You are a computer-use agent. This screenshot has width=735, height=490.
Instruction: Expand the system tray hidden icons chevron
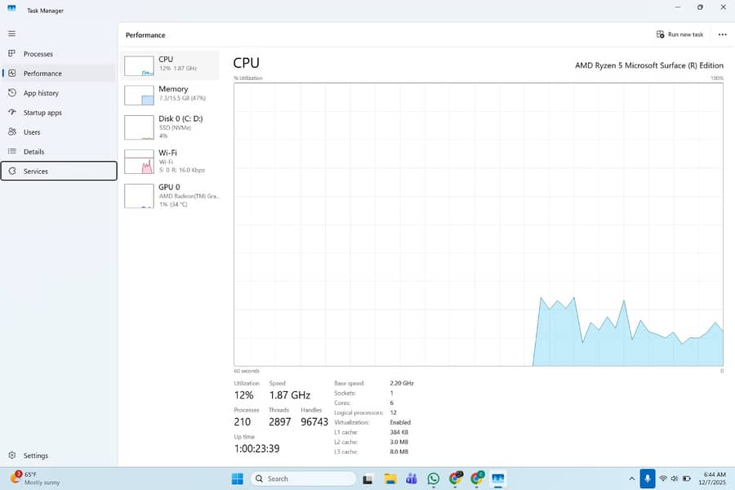tap(631, 479)
